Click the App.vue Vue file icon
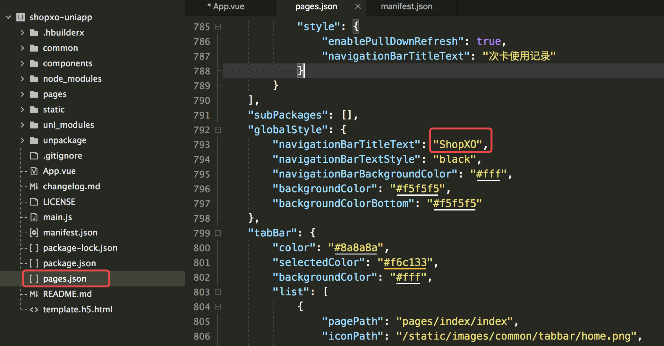The width and height of the screenshot is (664, 346). pyautogui.click(x=34, y=171)
